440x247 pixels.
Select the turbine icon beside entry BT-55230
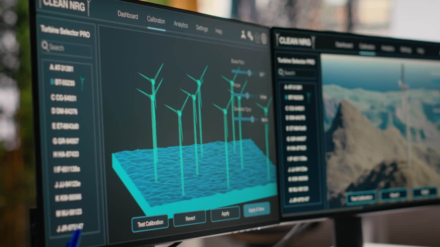click(x=81, y=81)
